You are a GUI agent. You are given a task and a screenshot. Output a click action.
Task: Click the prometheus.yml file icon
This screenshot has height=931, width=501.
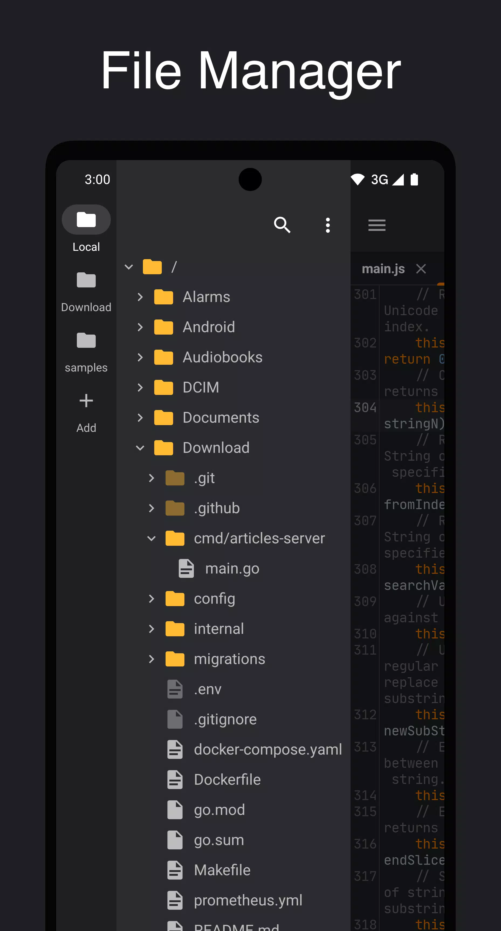pyautogui.click(x=175, y=900)
